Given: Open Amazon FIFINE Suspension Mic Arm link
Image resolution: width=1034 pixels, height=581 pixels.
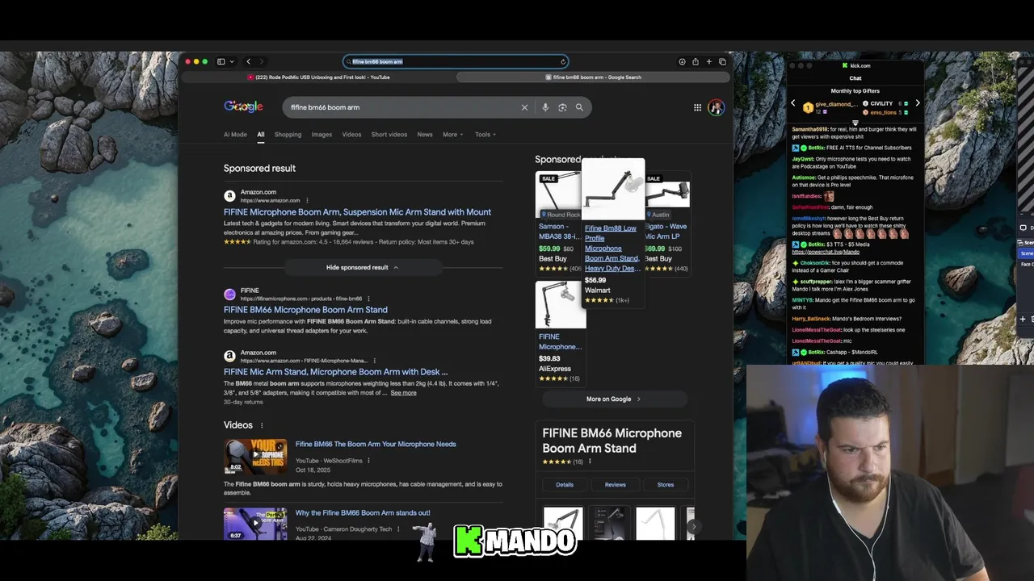Looking at the screenshot, I should pyautogui.click(x=357, y=212).
